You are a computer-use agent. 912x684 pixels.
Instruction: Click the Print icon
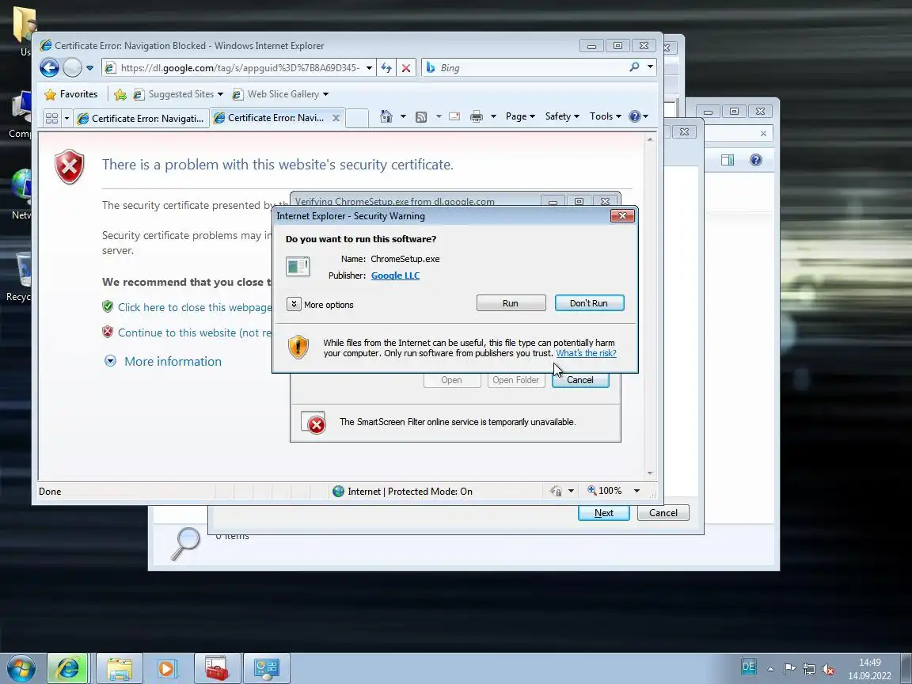[477, 117]
